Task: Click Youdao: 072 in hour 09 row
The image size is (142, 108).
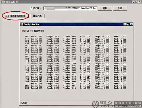Action: 70,57
